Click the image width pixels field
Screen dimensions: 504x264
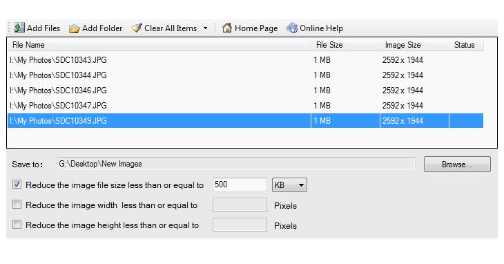click(240, 205)
